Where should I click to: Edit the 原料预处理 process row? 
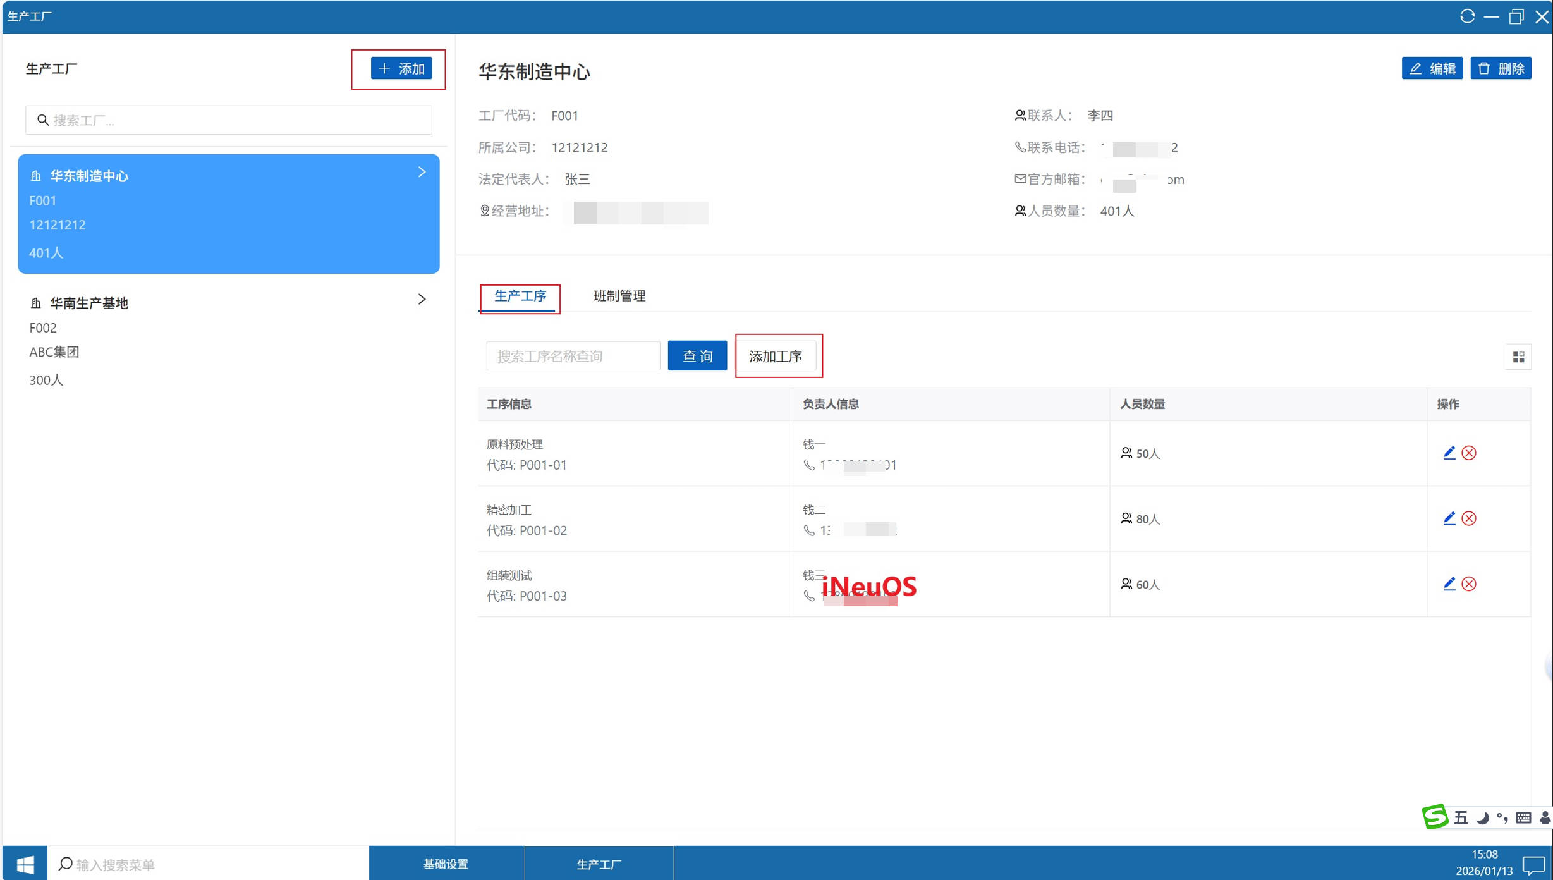coord(1449,453)
